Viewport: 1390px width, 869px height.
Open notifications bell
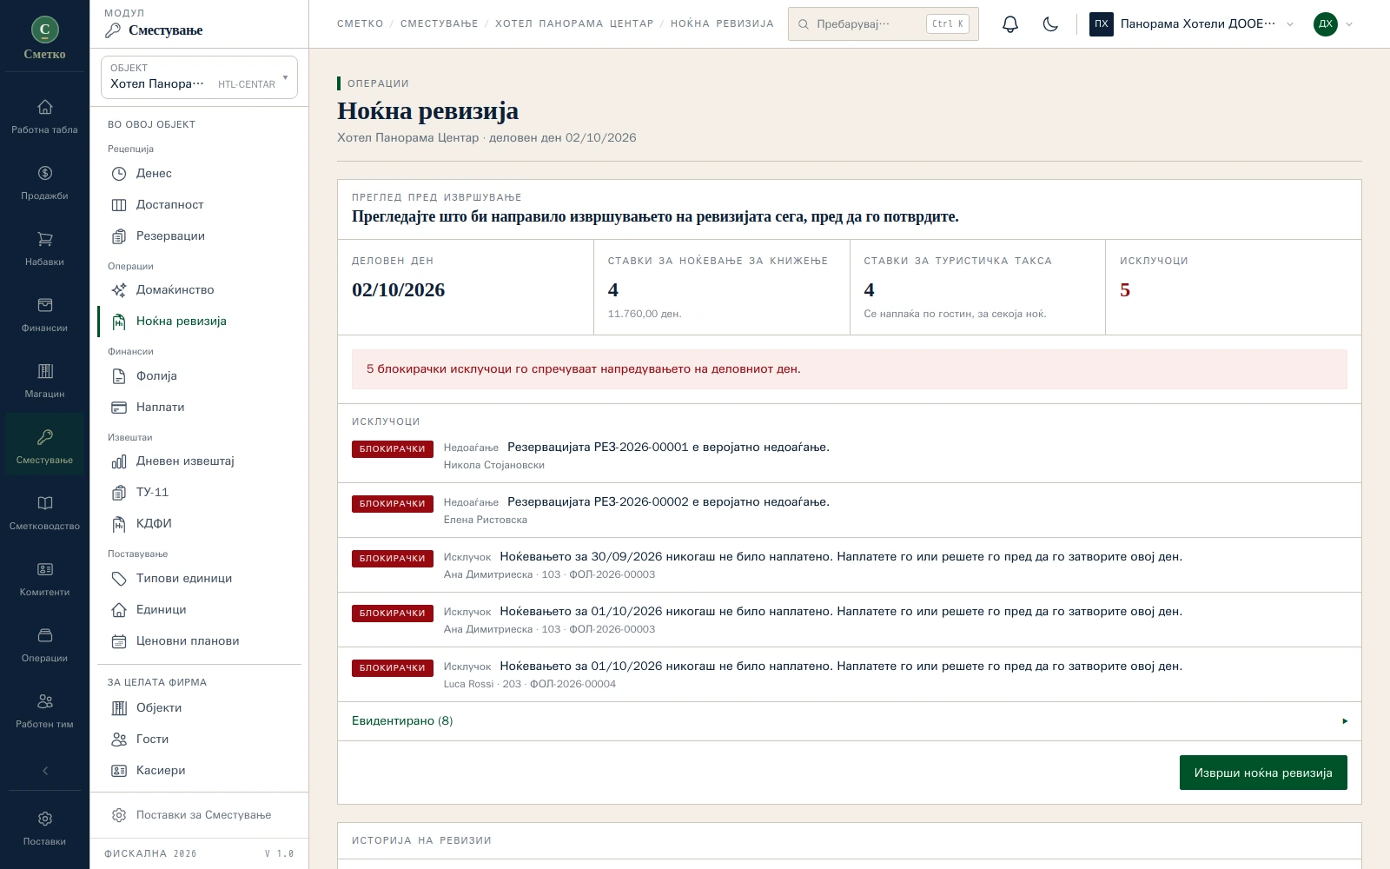[x=1009, y=24]
